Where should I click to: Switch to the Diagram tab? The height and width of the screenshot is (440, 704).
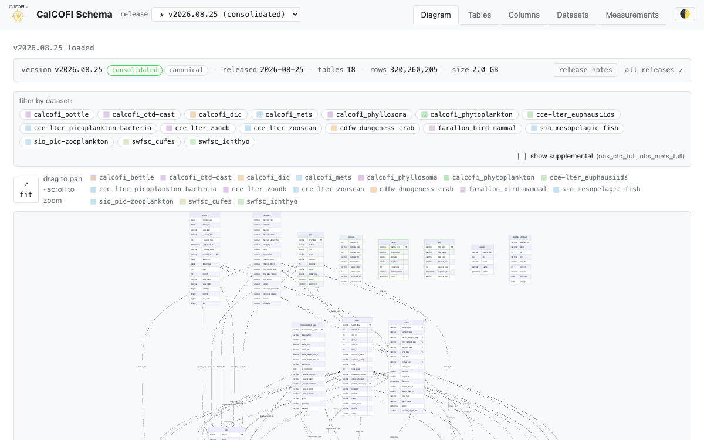[x=436, y=15]
